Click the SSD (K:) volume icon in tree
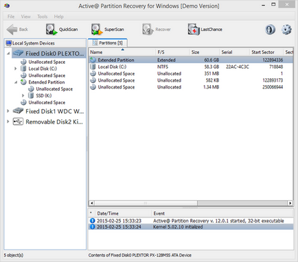 [x=31, y=95]
